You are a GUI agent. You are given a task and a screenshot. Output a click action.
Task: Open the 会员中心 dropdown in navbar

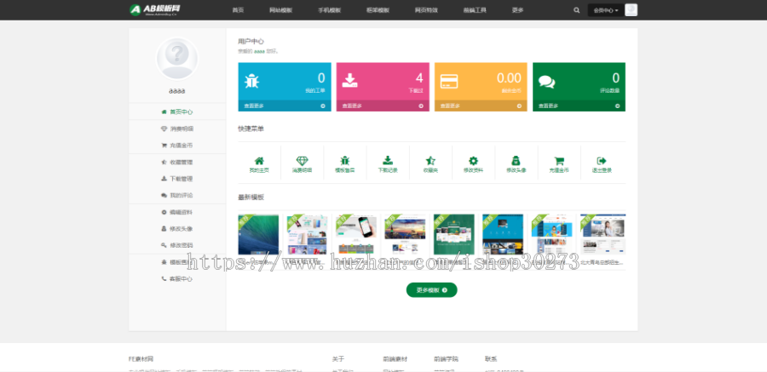[x=605, y=10]
